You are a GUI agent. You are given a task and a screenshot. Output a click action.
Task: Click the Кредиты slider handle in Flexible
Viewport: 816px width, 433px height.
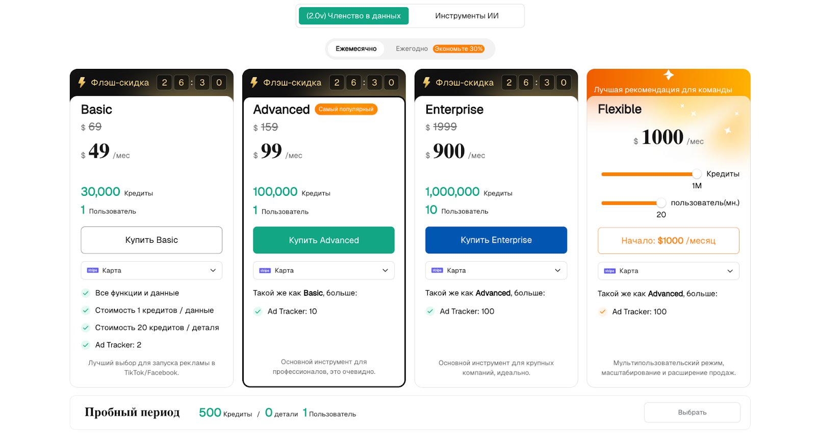[697, 174]
